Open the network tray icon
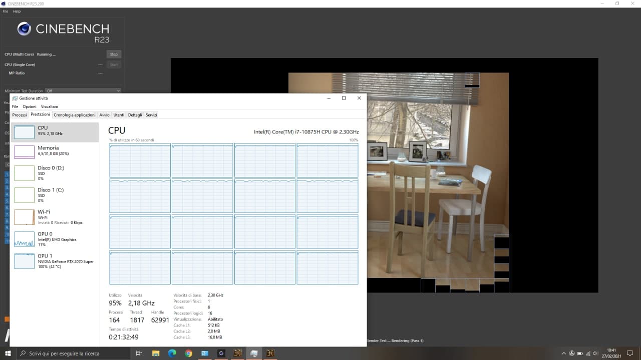 [x=589, y=353]
